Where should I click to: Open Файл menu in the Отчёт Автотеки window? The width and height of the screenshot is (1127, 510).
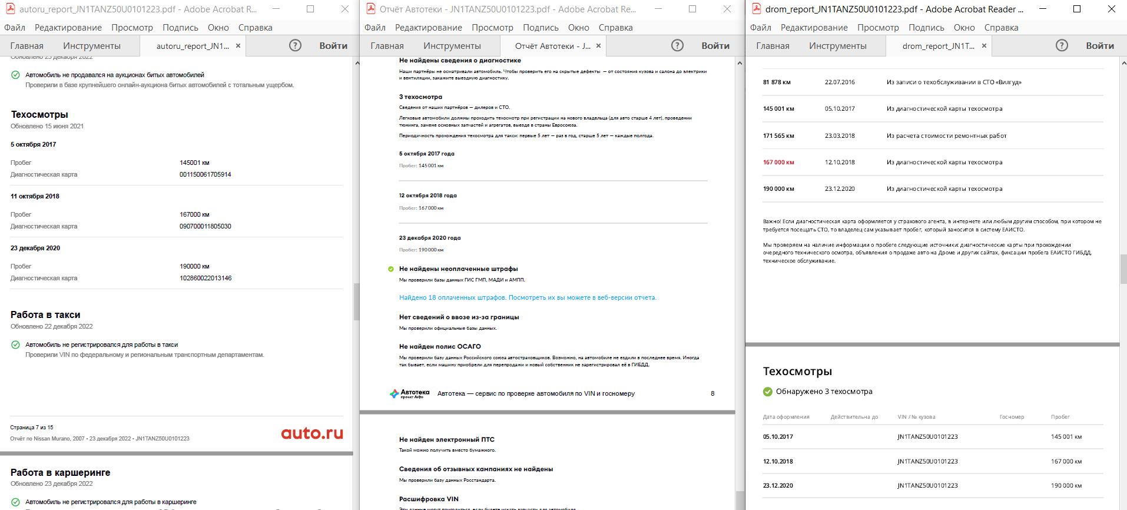pos(375,28)
